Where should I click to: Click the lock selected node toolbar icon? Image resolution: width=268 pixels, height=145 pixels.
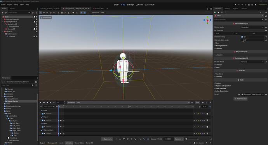[62, 13]
